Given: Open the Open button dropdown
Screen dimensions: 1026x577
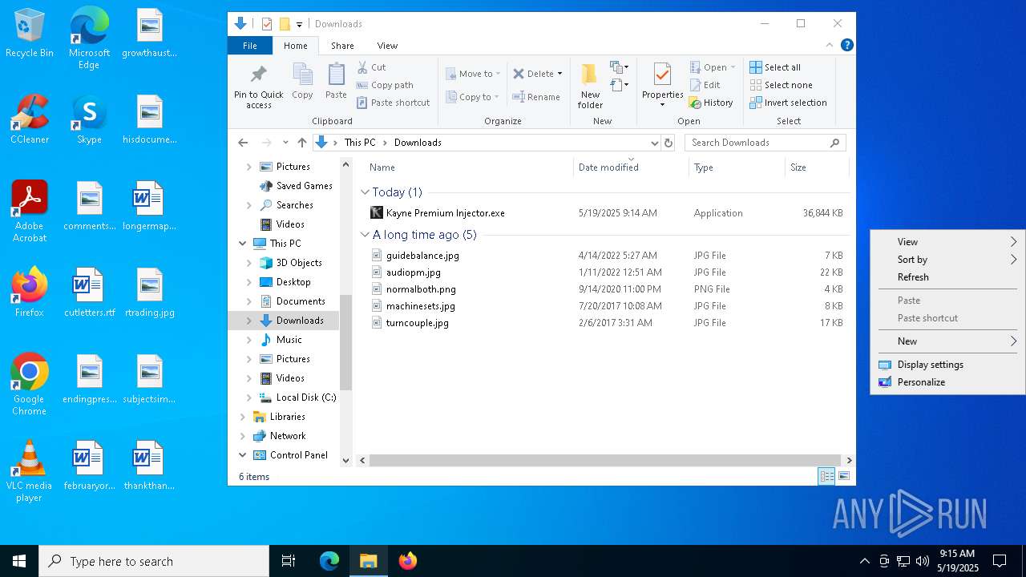Looking at the screenshot, I should click(733, 67).
